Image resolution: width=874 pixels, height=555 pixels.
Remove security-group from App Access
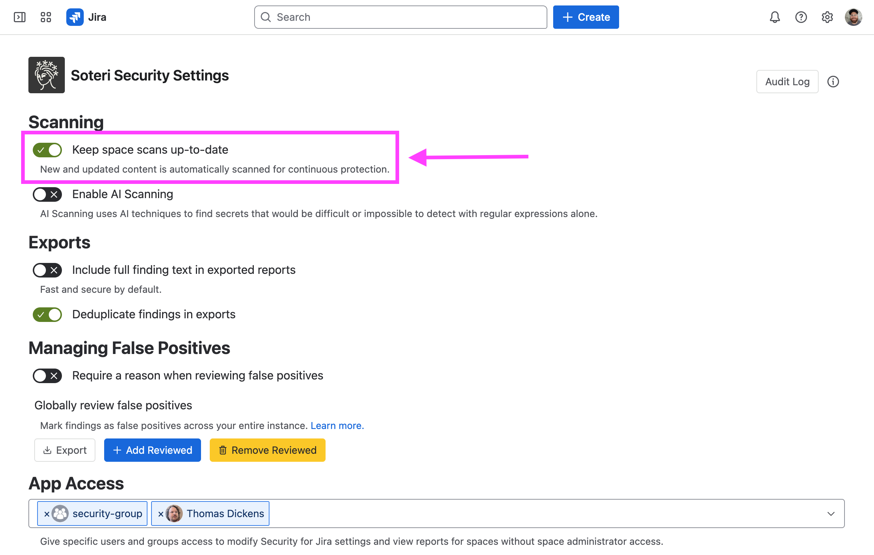pyautogui.click(x=47, y=514)
